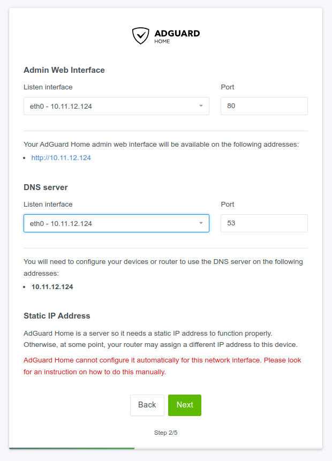332x461 pixels.
Task: Click the Step 2/5 indicator text
Action: point(165,433)
